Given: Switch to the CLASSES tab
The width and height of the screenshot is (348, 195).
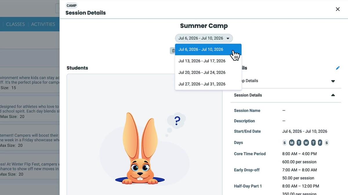Looking at the screenshot, I should coord(15,24).
